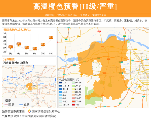
Task: Open the 荥阳当地气温实况 panel heading
Action: coord(17,30)
